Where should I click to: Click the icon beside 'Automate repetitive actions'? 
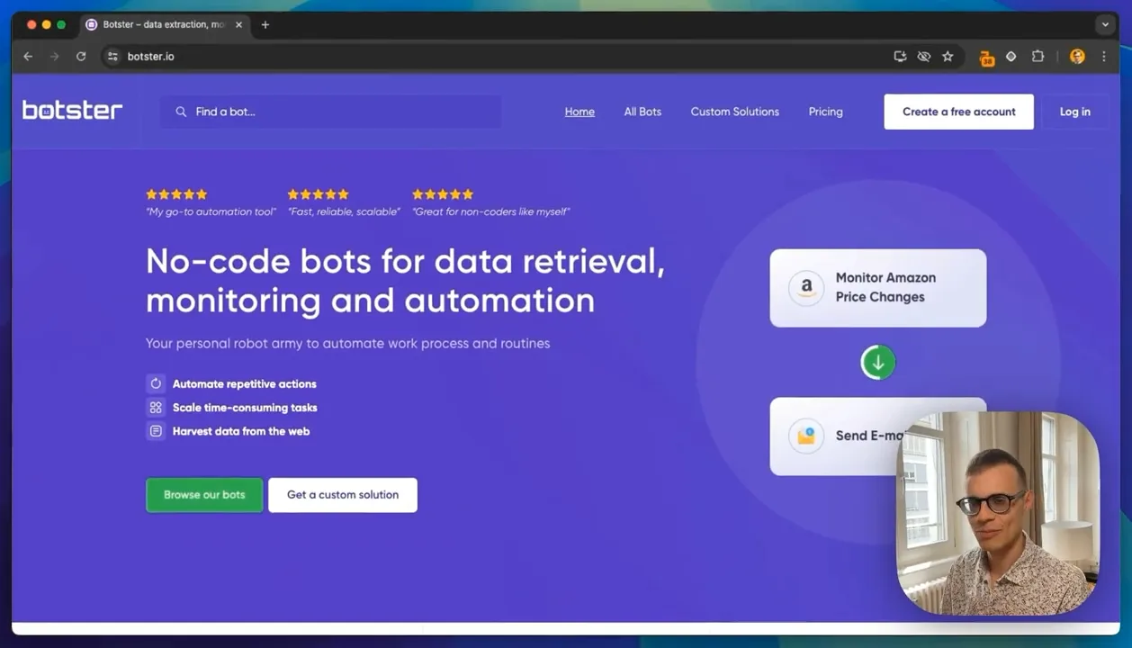coord(156,383)
